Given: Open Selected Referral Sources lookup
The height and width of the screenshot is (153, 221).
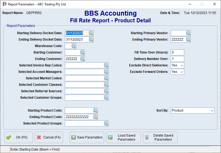Looking at the screenshot, I should pyautogui.click(x=106, y=91).
